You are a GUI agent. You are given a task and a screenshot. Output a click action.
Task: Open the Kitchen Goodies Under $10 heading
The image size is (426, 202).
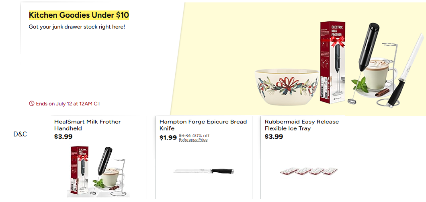79,15
